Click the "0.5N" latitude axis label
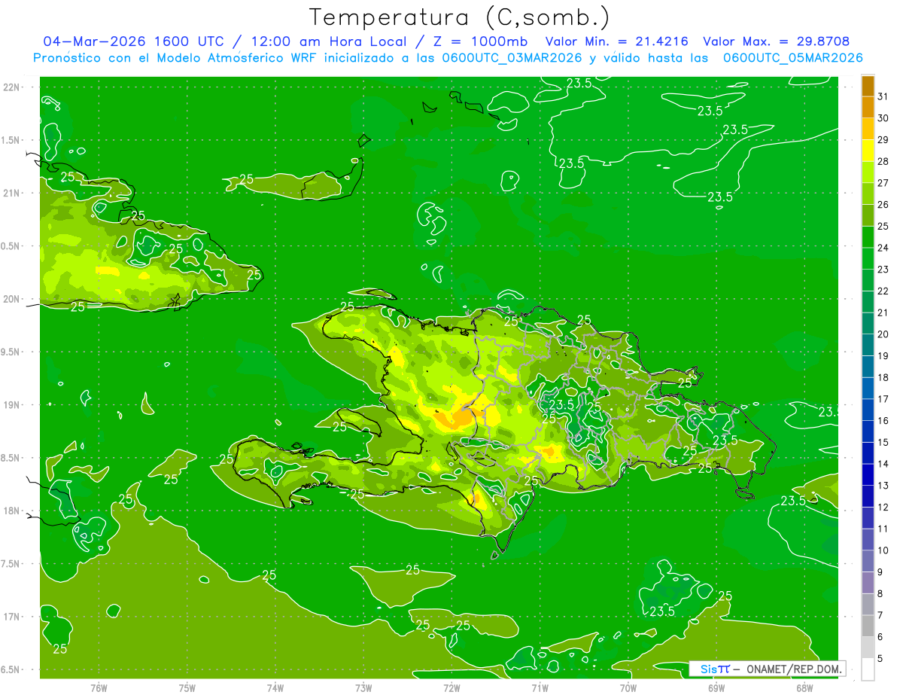The height and width of the screenshot is (698, 903). 11,246
